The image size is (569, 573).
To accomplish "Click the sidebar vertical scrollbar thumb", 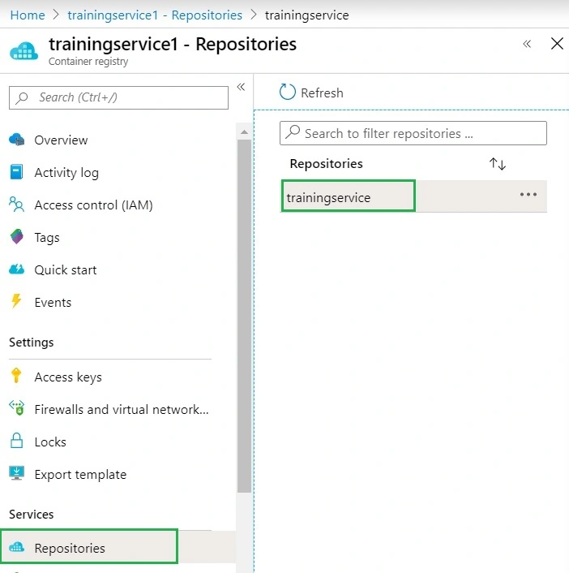I will coord(244,316).
